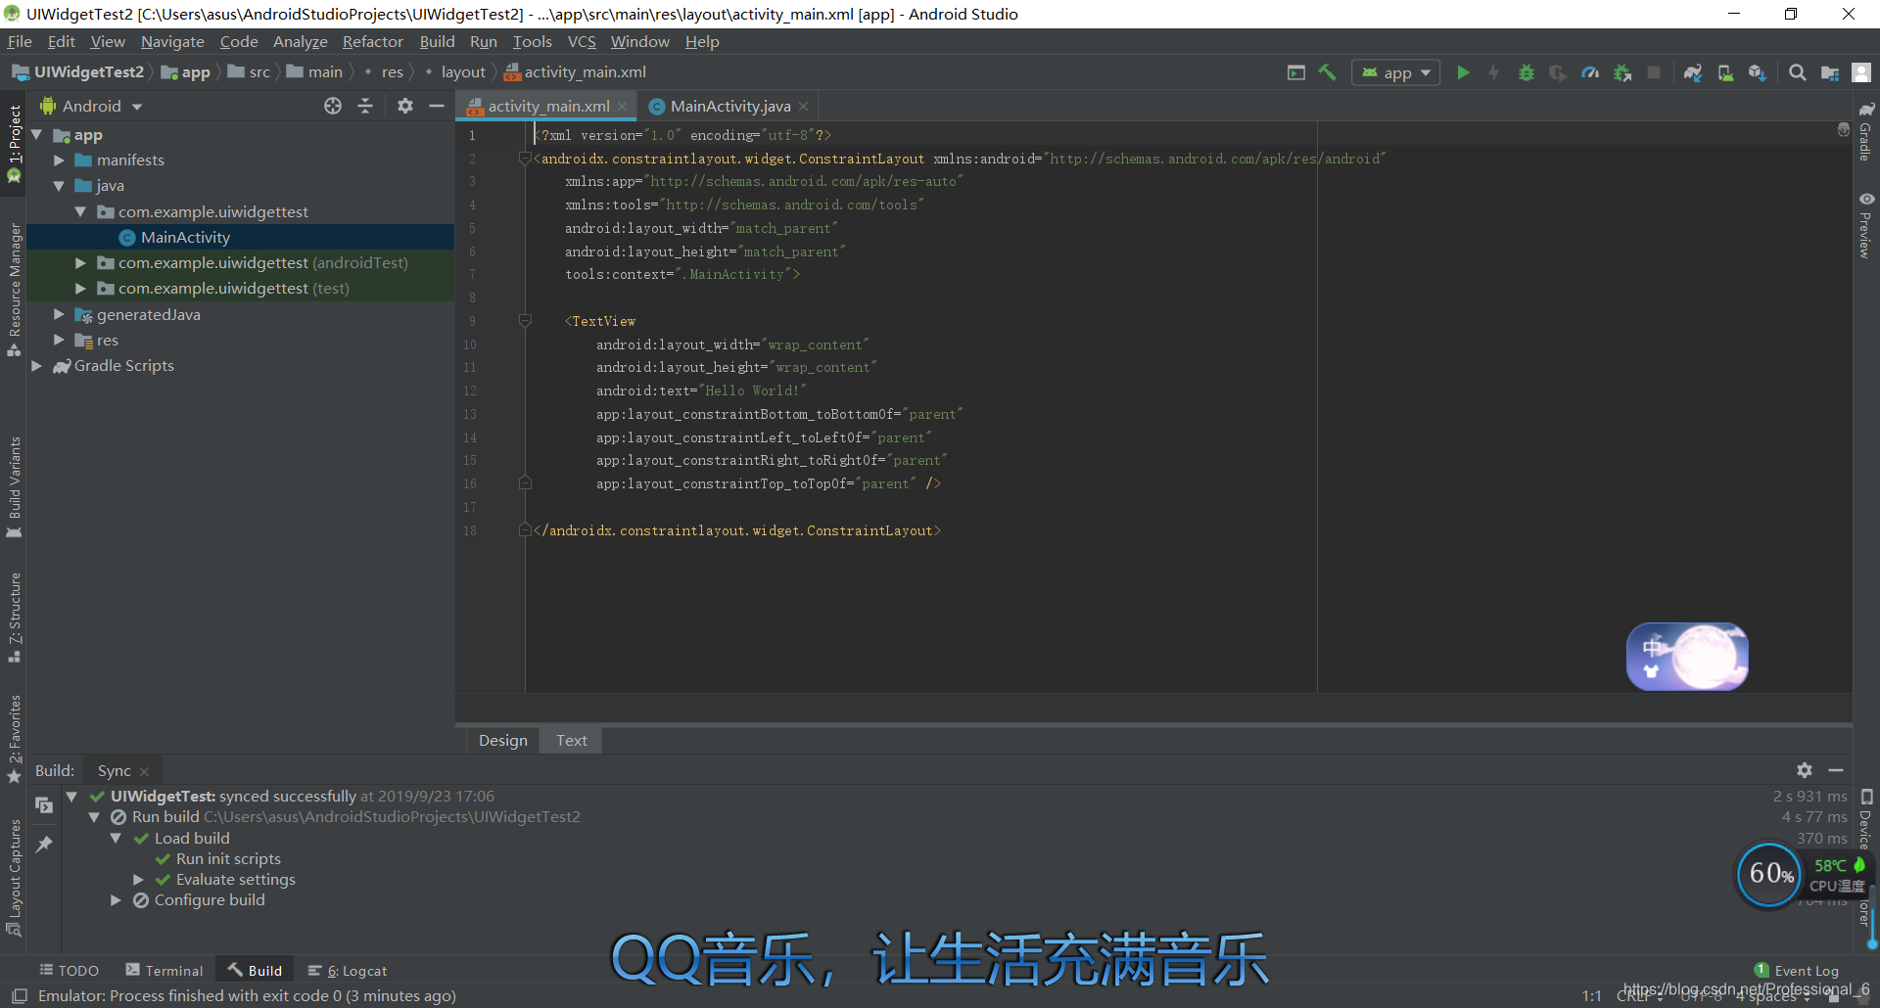Expand Configure build node in Build output

pyautogui.click(x=116, y=900)
